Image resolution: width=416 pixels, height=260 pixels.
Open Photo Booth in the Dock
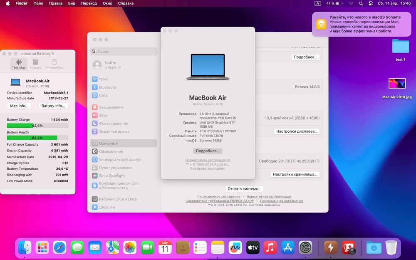click(x=348, y=248)
